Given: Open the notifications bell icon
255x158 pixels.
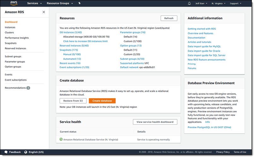Looking at the screenshot, I should [189, 3].
